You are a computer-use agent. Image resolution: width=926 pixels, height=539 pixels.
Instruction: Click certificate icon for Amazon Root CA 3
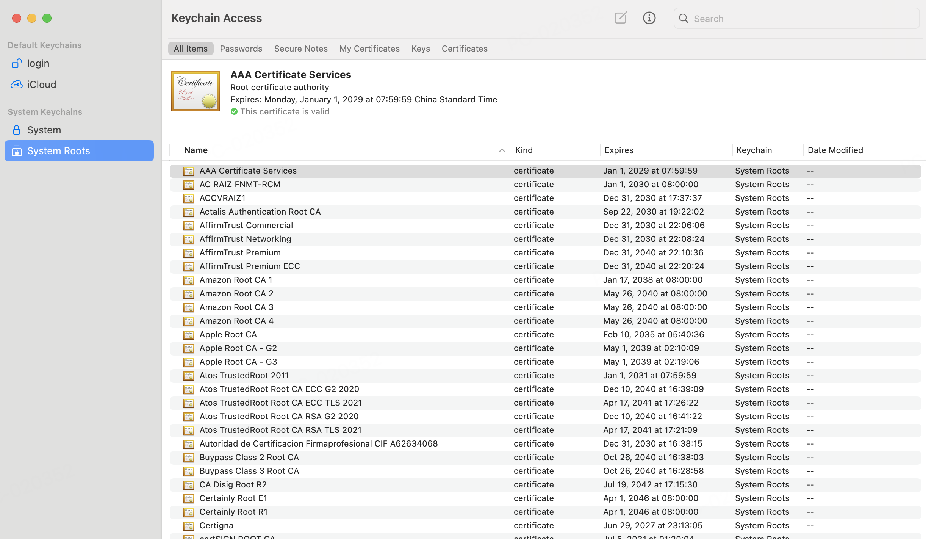[x=189, y=307]
